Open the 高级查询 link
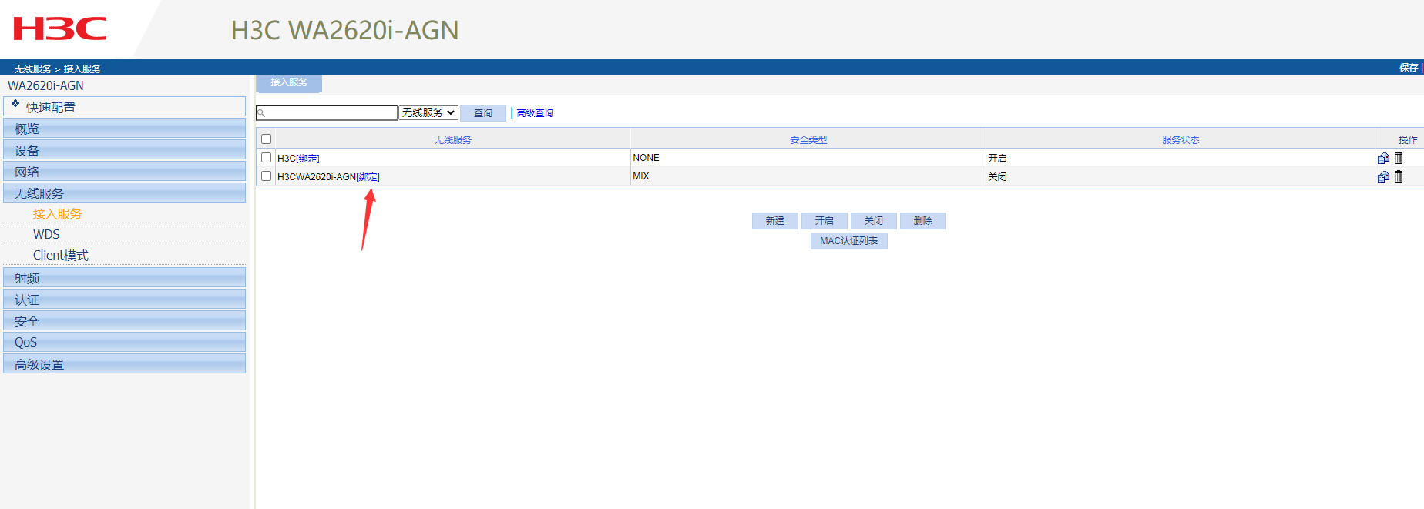Screen dimensions: 1424x509 [x=535, y=113]
